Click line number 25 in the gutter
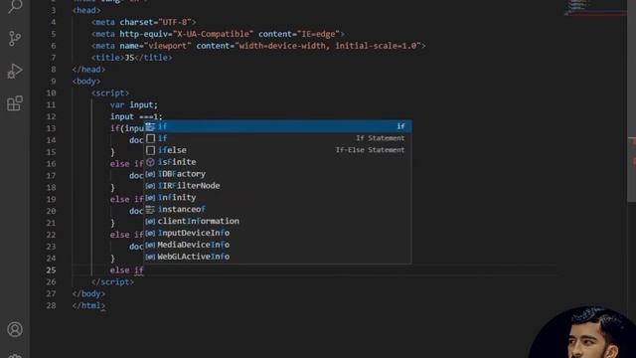Viewport: 636px width, 358px height. click(51, 269)
